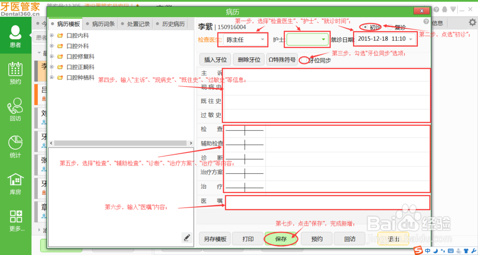Click the scrollbar left arrow under template tree
Screen dimensions: 478x255
click(x=51, y=143)
